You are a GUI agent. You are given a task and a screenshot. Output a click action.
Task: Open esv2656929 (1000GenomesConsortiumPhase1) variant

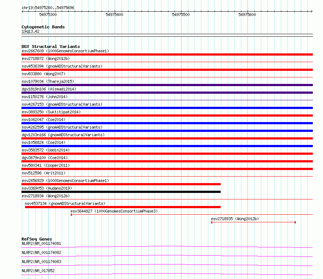point(65,181)
